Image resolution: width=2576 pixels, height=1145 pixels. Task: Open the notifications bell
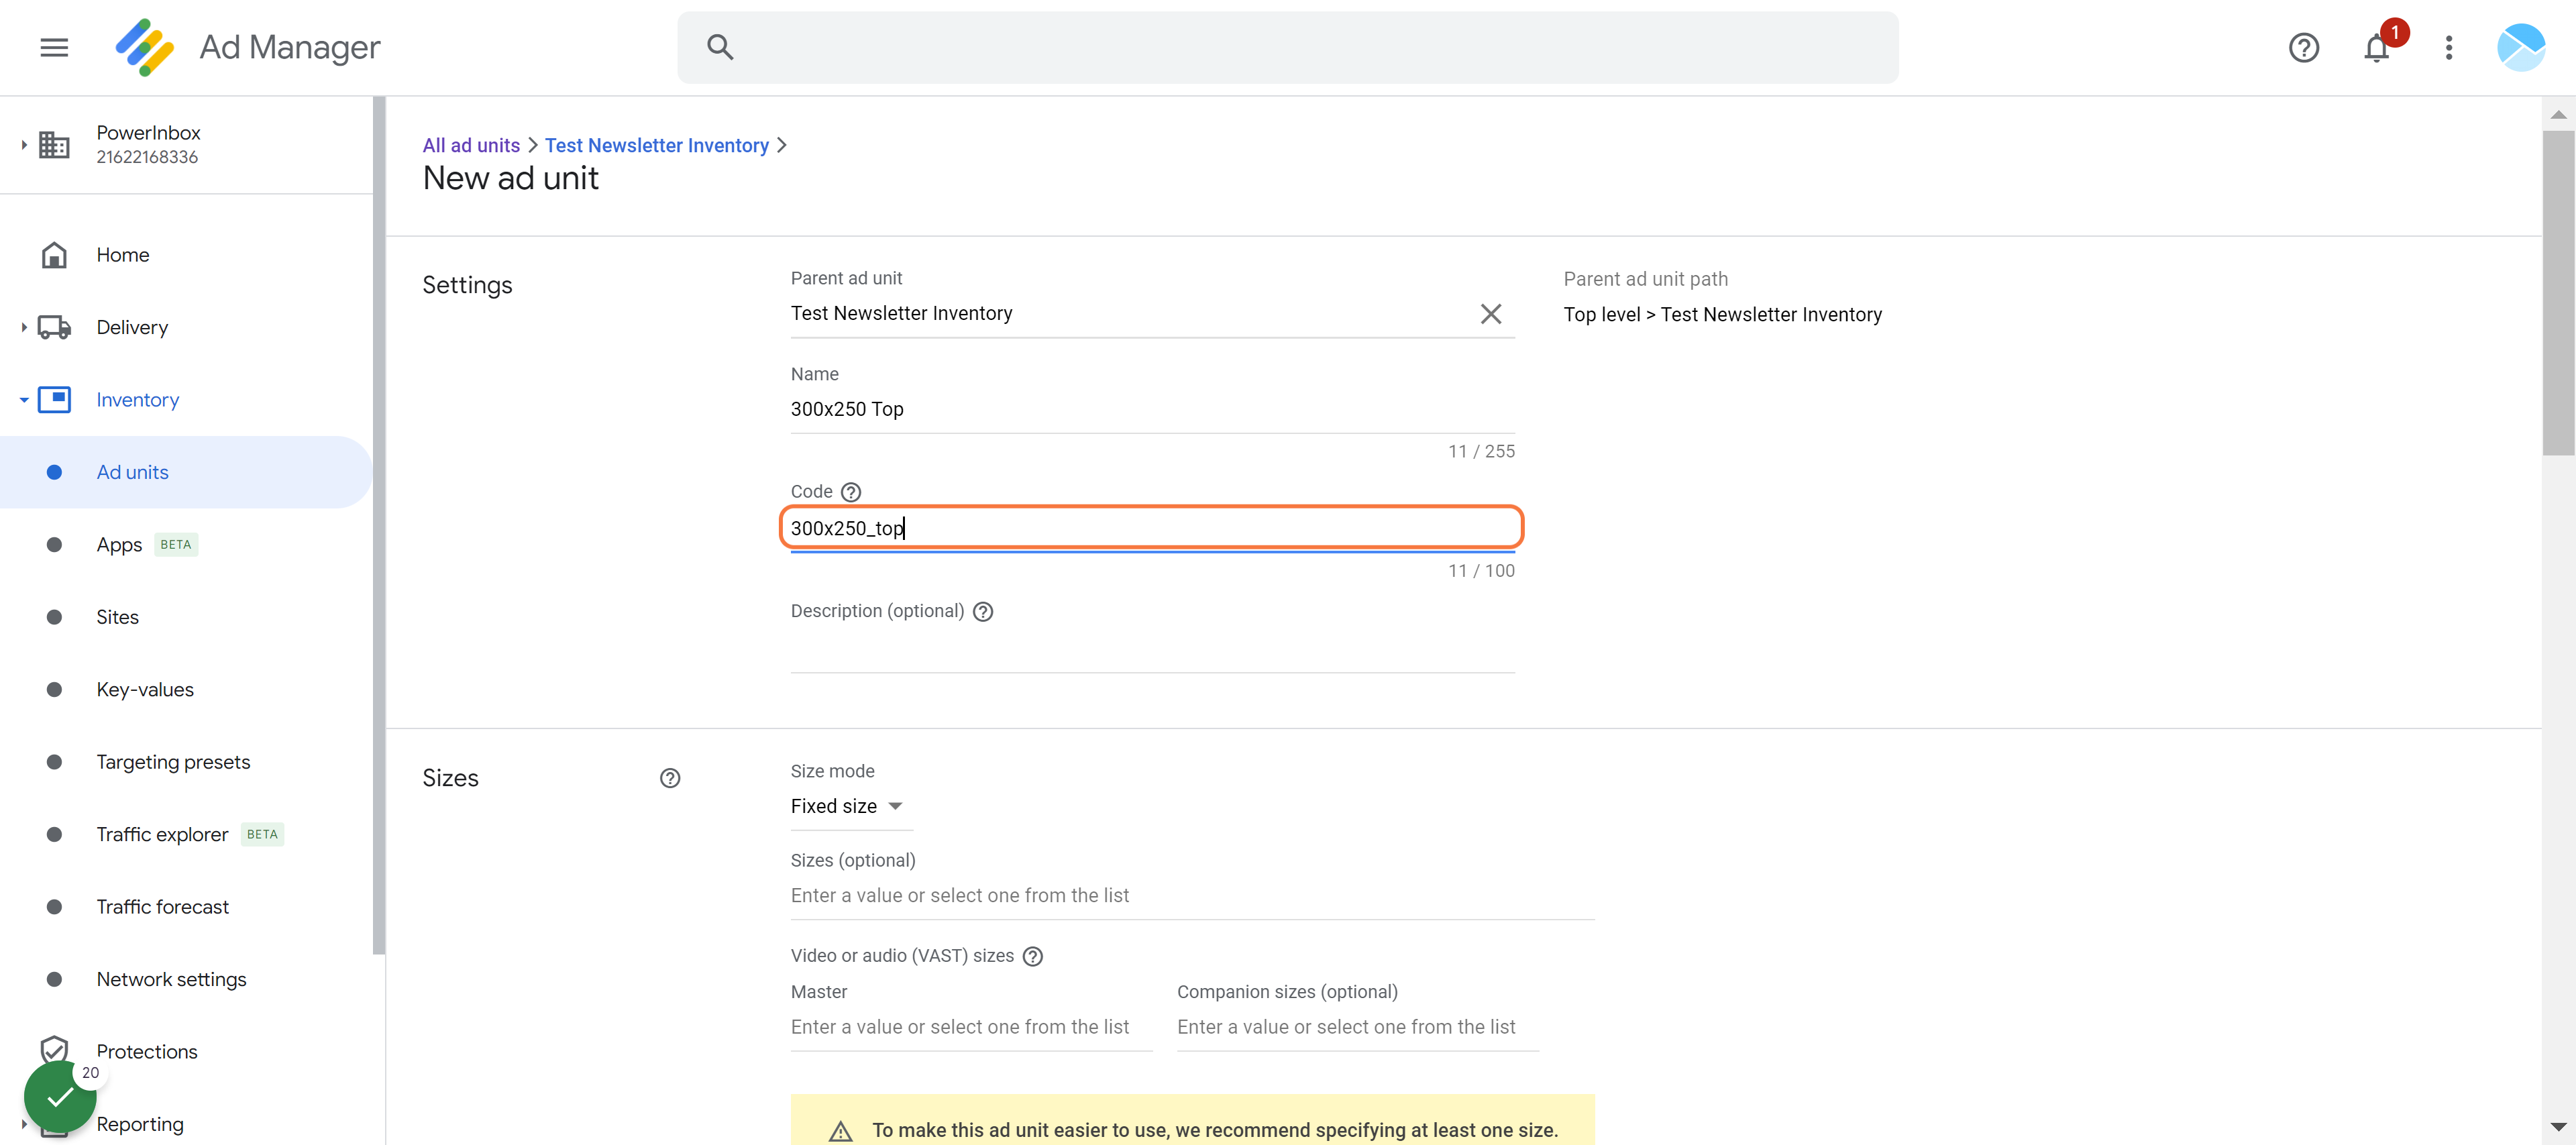coord(2376,47)
